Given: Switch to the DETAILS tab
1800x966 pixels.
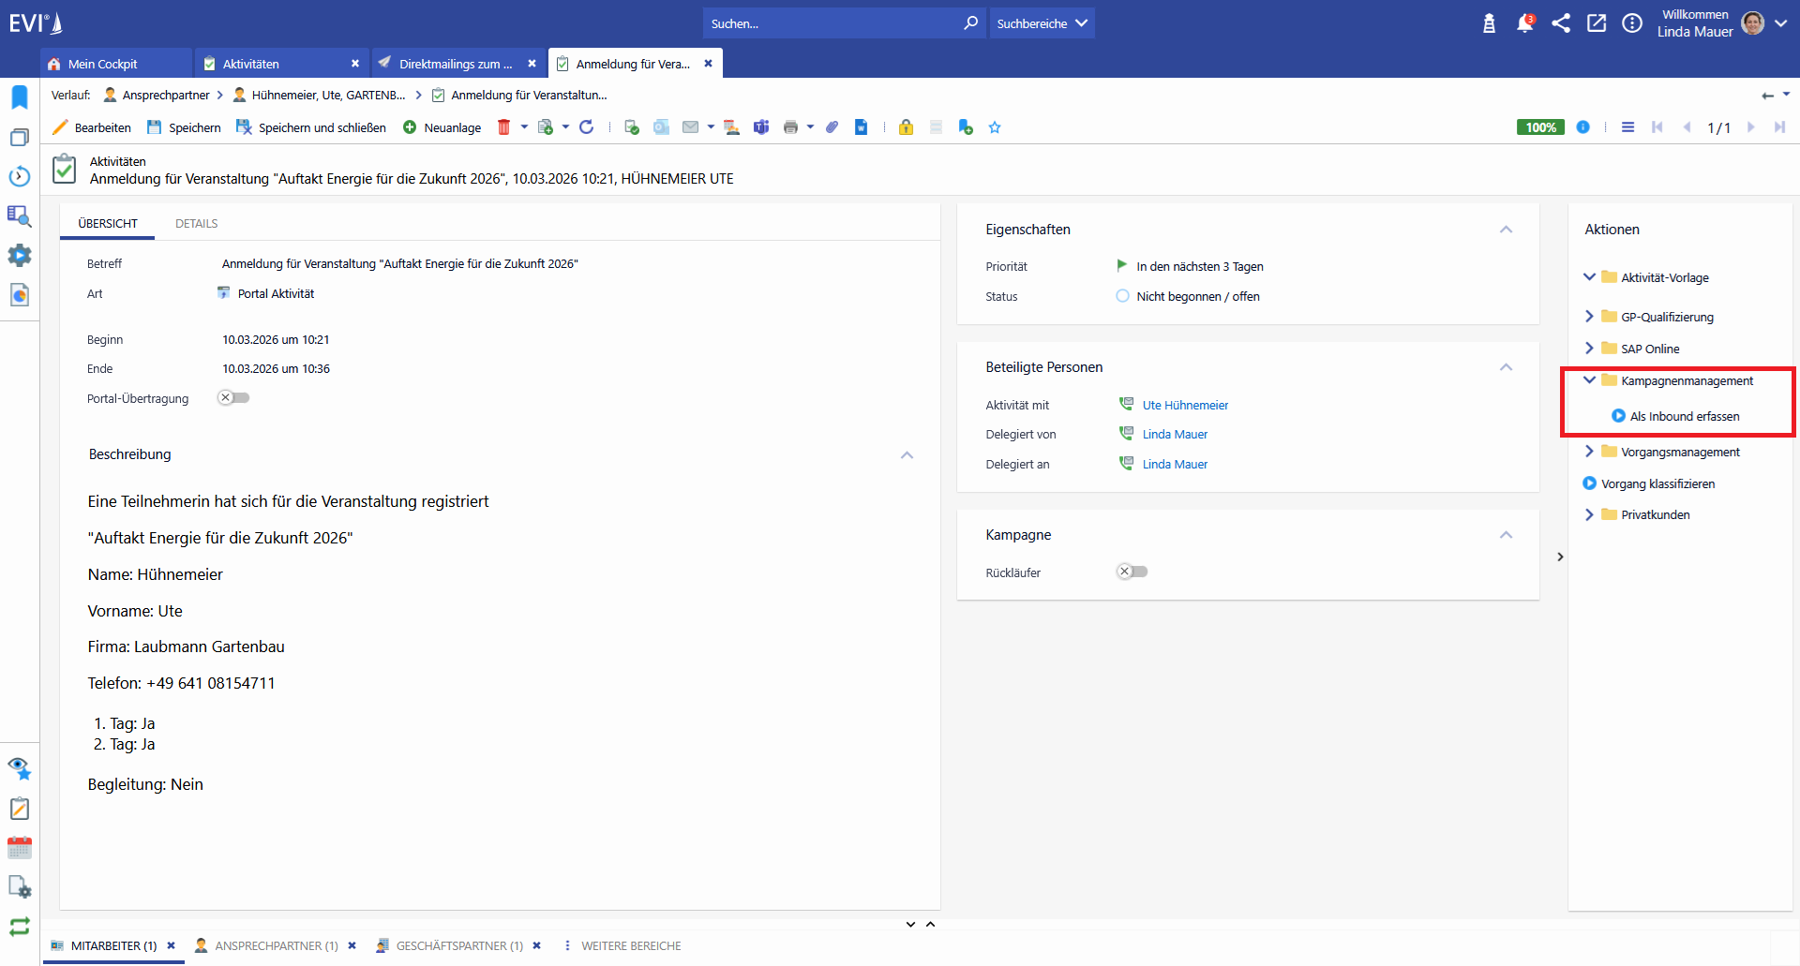Looking at the screenshot, I should tap(196, 224).
